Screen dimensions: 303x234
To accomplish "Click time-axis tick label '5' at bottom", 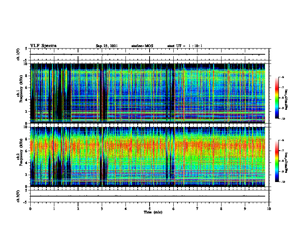I will (150, 209).
